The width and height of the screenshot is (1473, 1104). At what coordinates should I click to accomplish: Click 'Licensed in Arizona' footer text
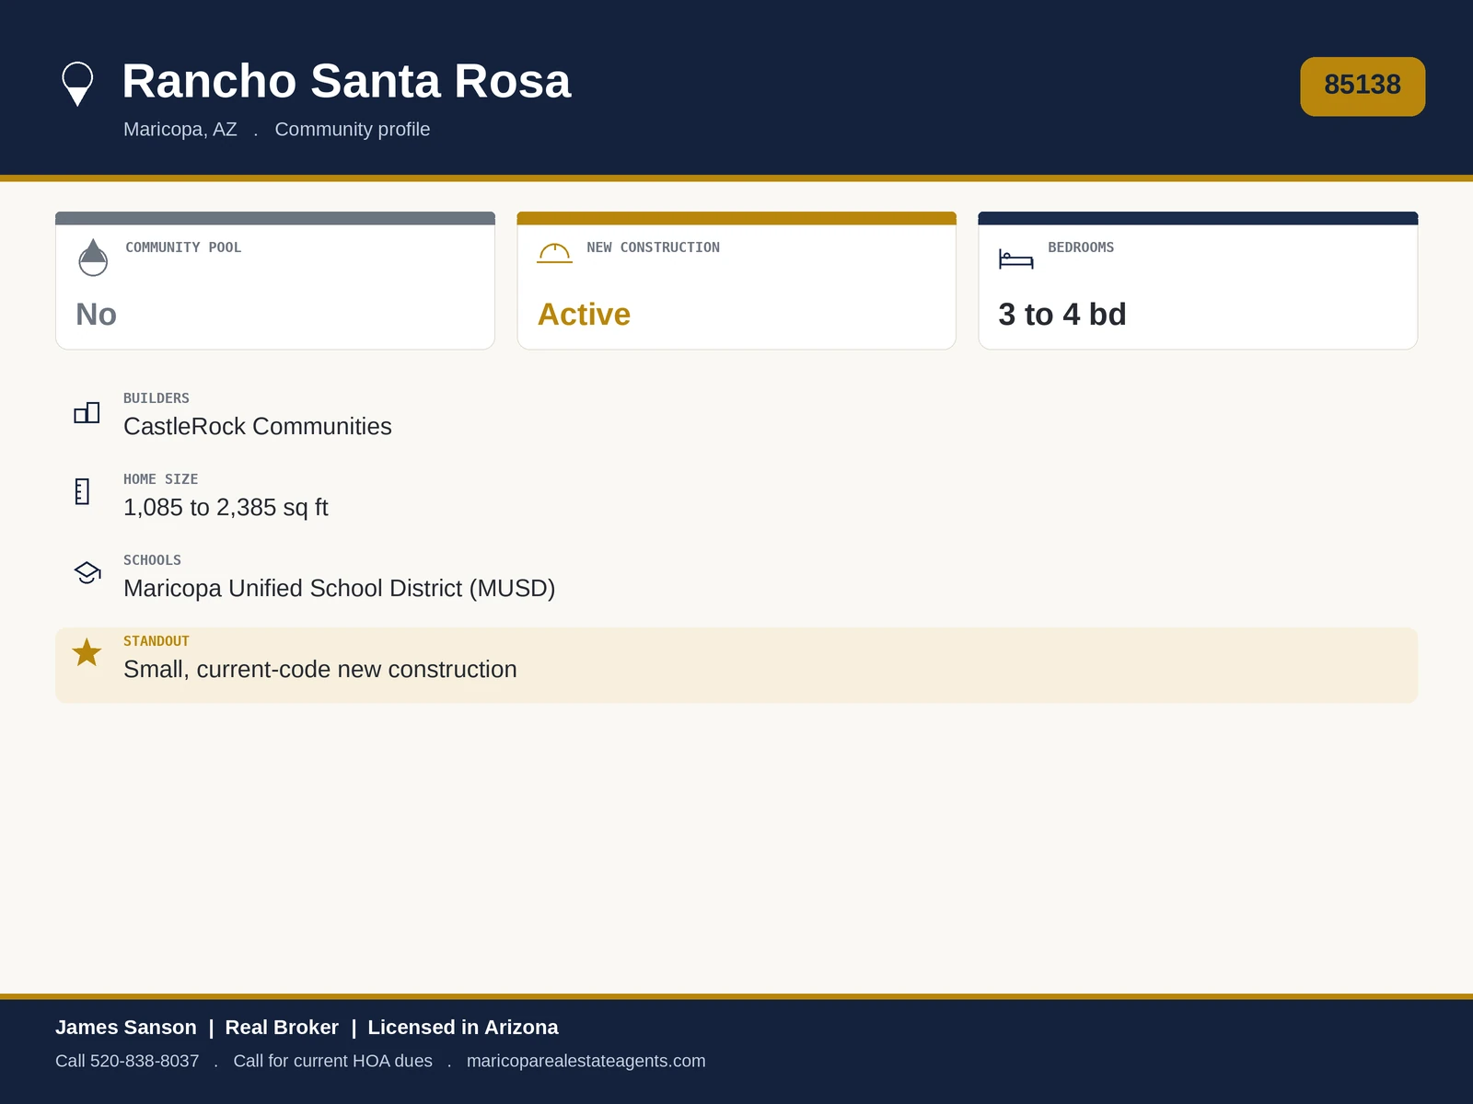463,1028
